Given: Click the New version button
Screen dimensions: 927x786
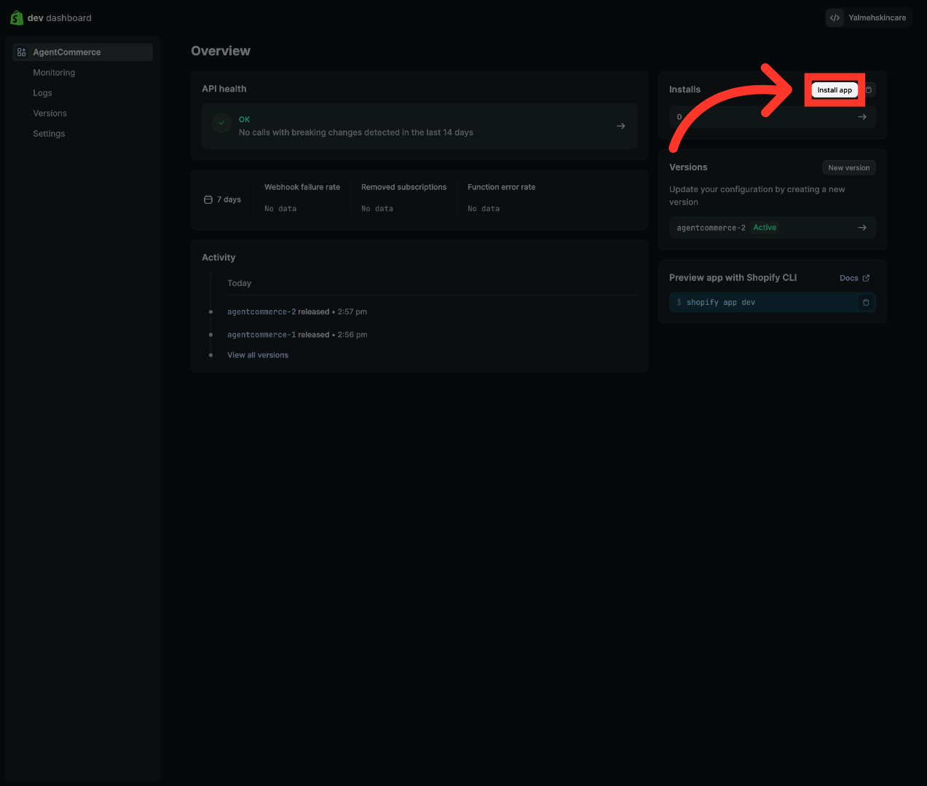Looking at the screenshot, I should [848, 167].
